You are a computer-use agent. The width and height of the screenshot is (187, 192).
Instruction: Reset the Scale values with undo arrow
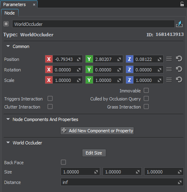(x=179, y=80)
